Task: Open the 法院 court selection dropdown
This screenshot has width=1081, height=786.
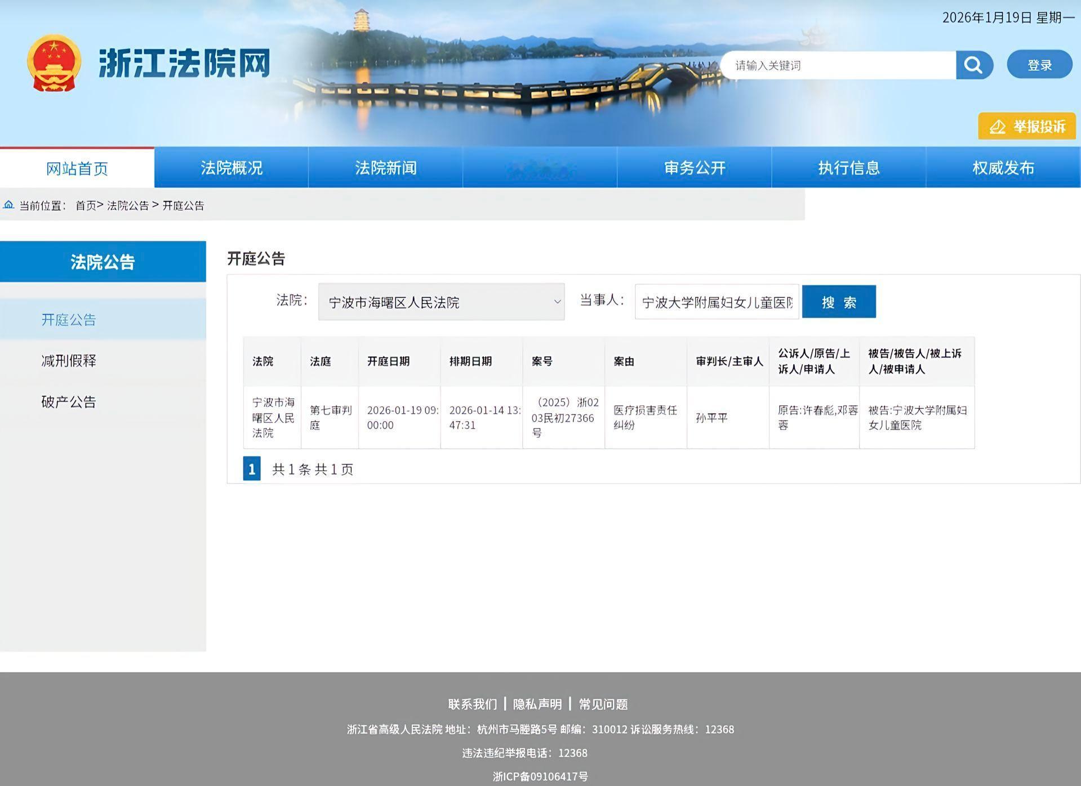Action: click(441, 302)
